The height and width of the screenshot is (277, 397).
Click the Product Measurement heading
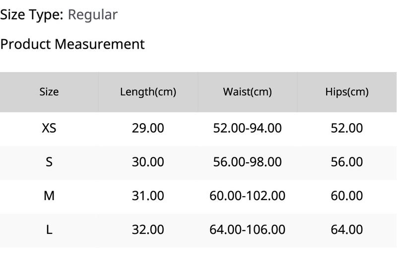click(x=72, y=44)
